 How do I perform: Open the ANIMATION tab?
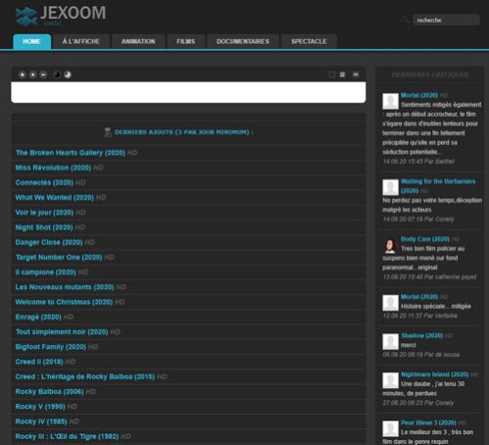pyautogui.click(x=138, y=41)
